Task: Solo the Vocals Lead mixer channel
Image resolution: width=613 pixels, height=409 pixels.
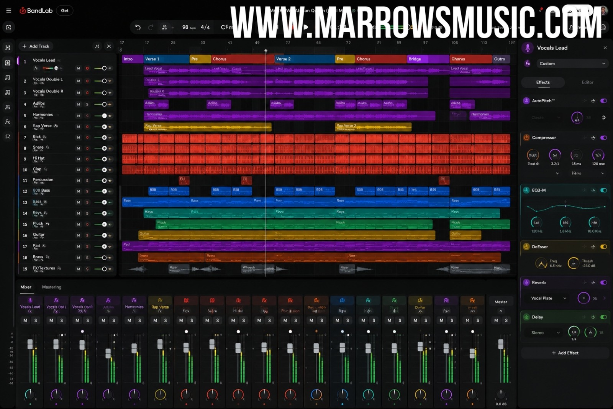Action: coord(36,320)
